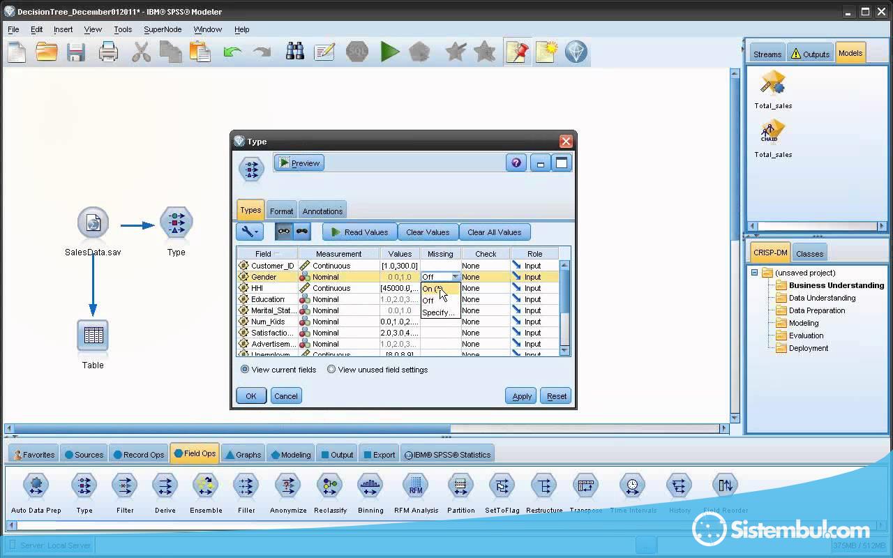Pick the Ensemble node from palette
This screenshot has height=558, width=893.
[206, 485]
